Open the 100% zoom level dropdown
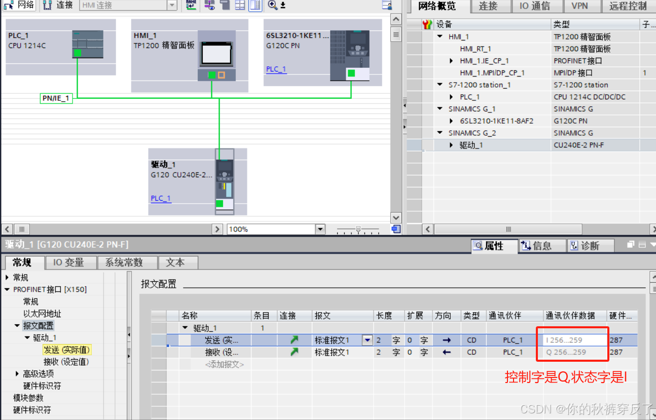 tap(320, 230)
